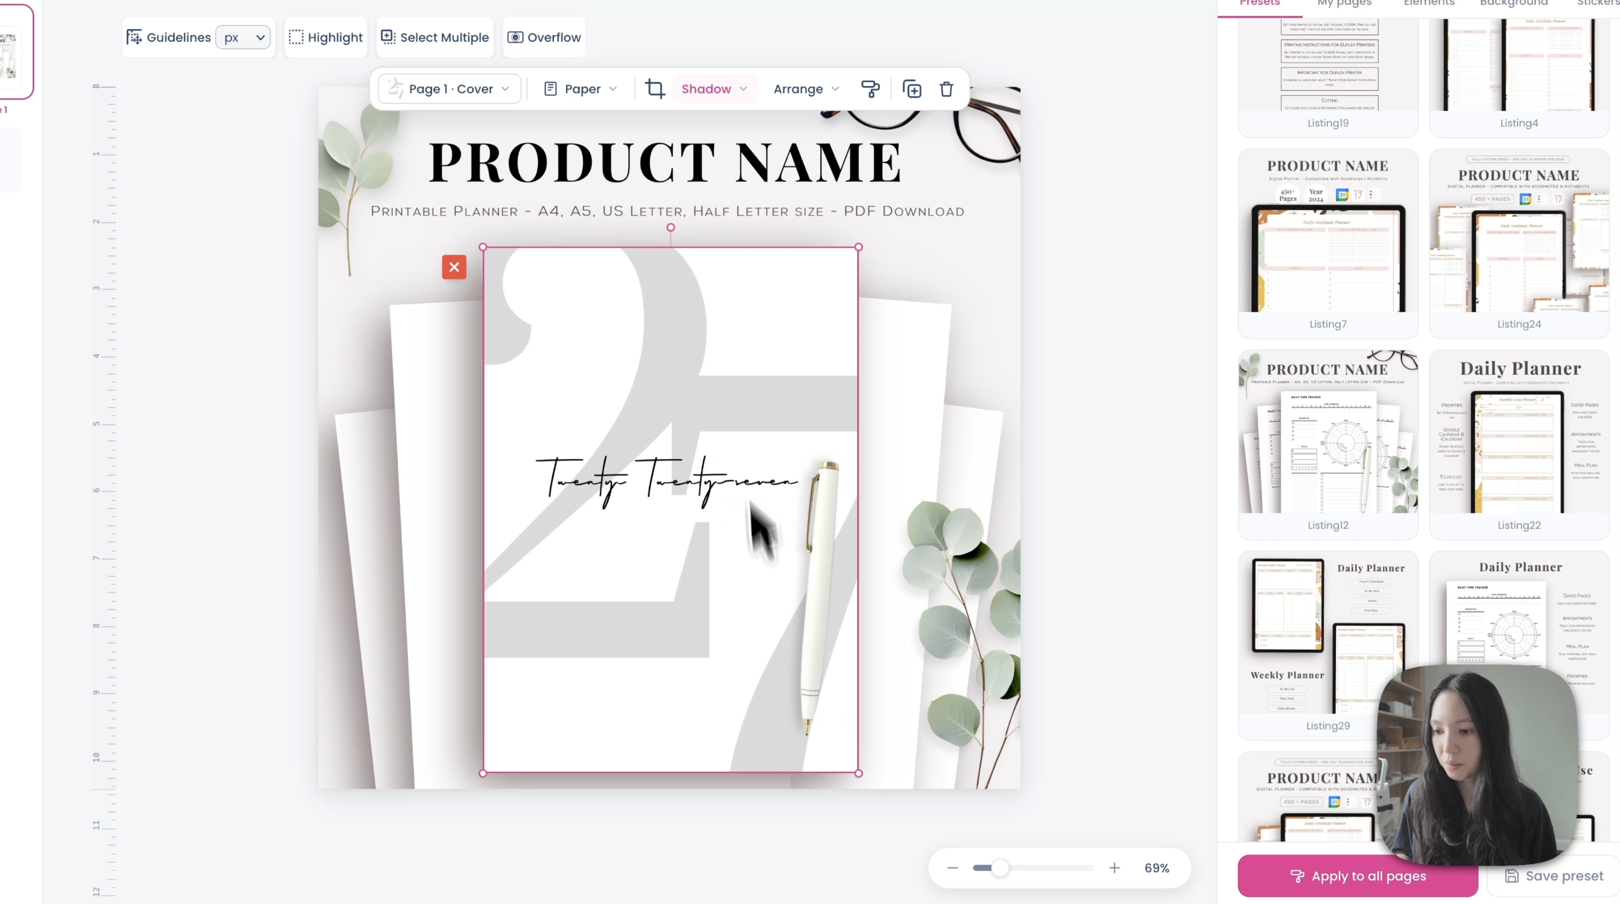Screen dimensions: 1620x904
Task: Switch to the Presets tab
Action: (x=1259, y=3)
